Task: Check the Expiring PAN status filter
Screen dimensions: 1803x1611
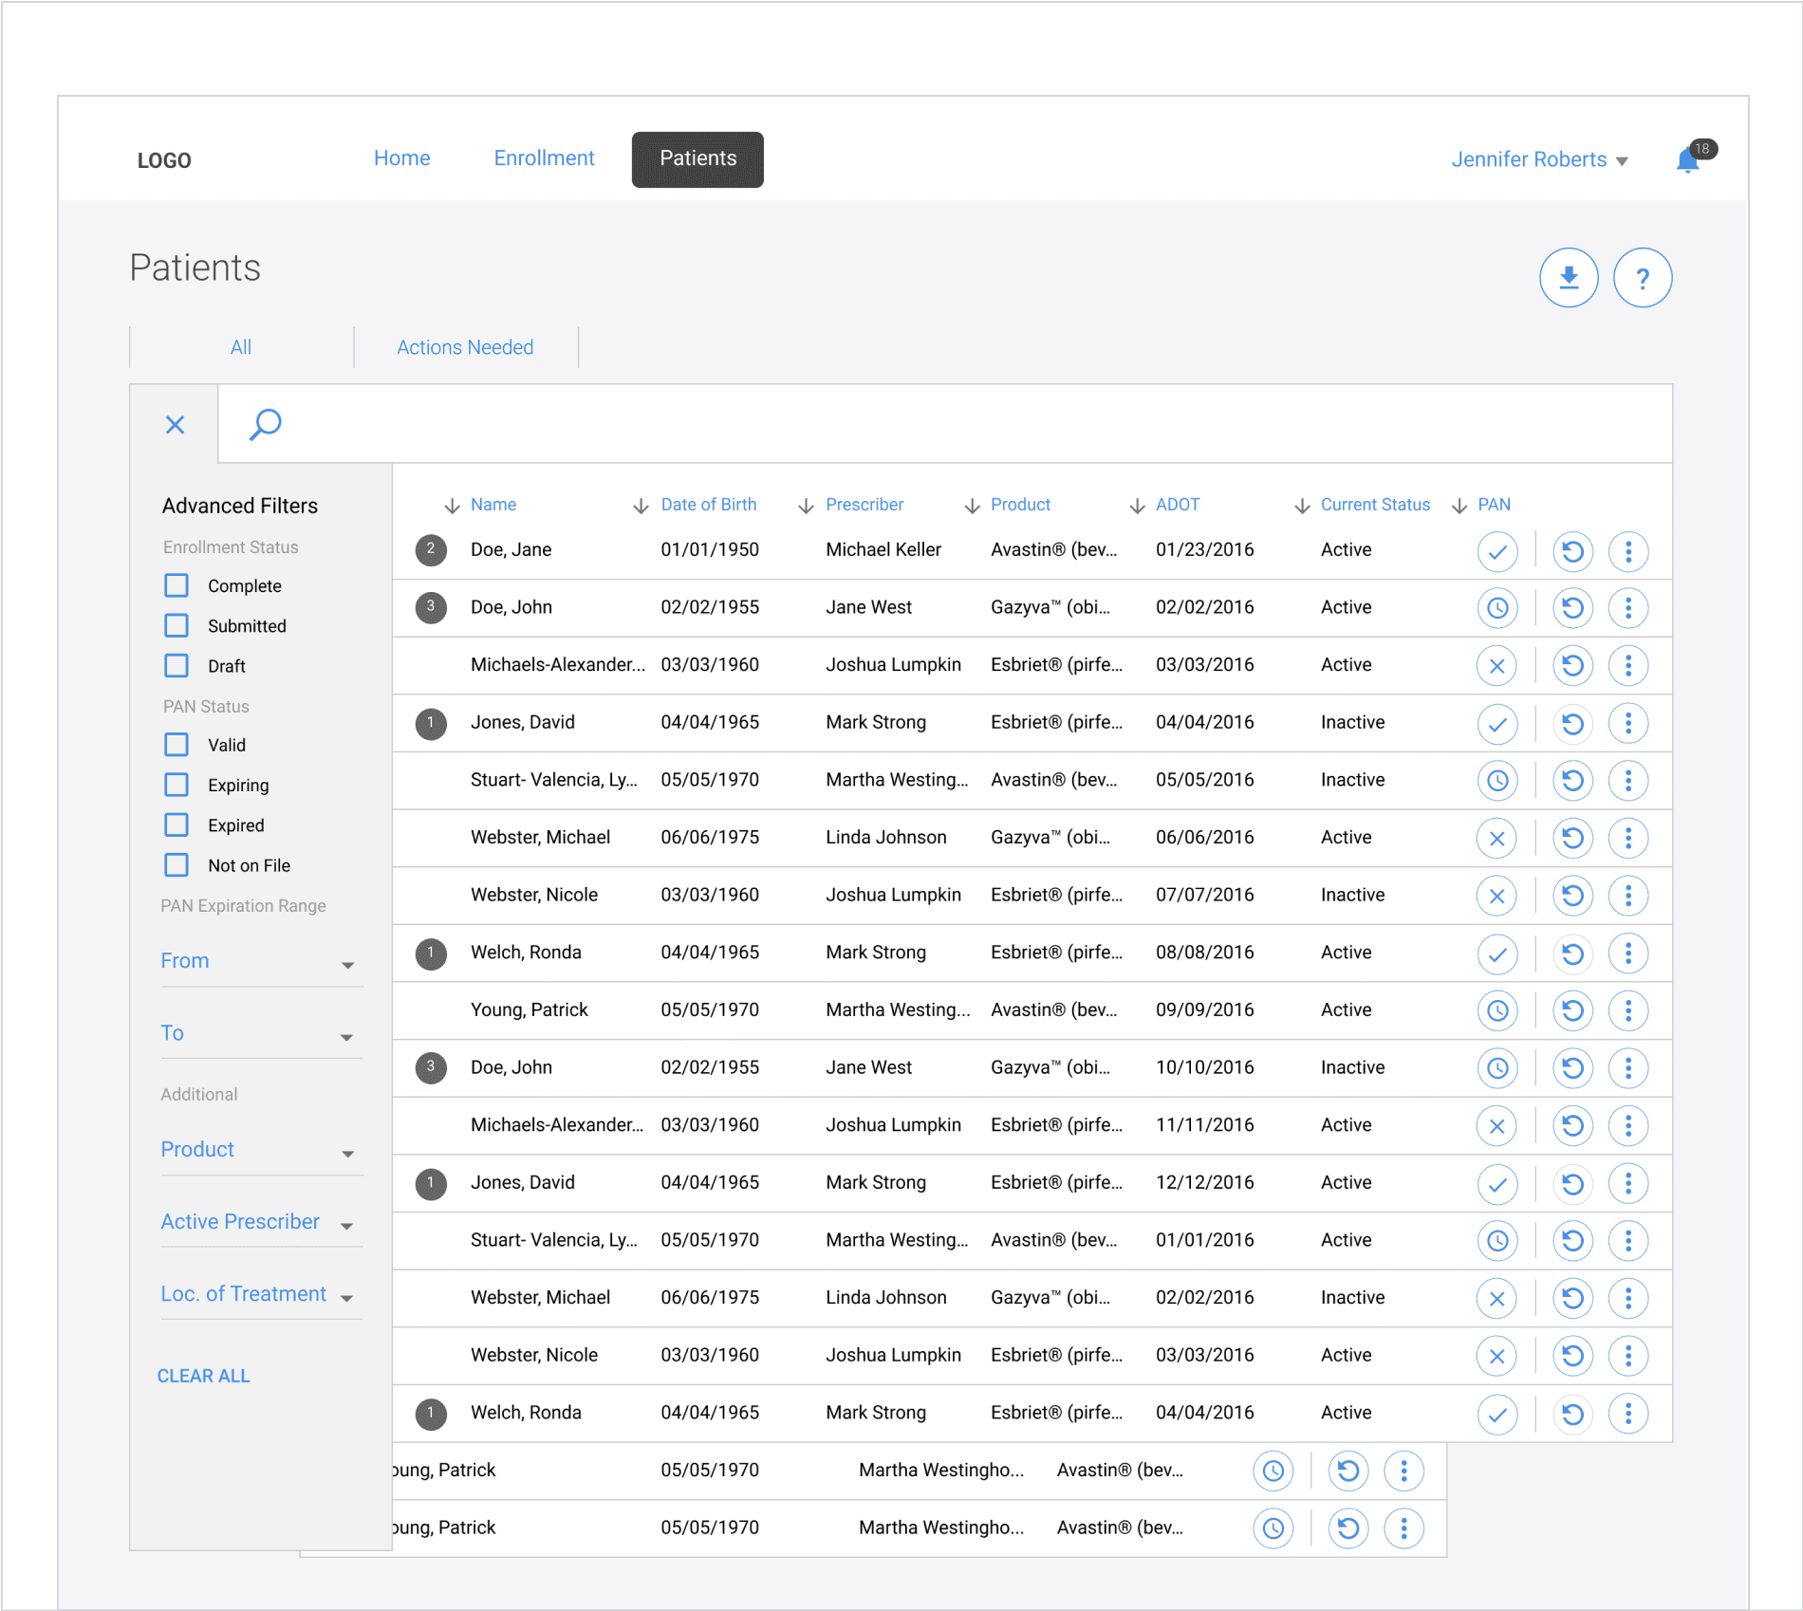Action: (x=177, y=785)
